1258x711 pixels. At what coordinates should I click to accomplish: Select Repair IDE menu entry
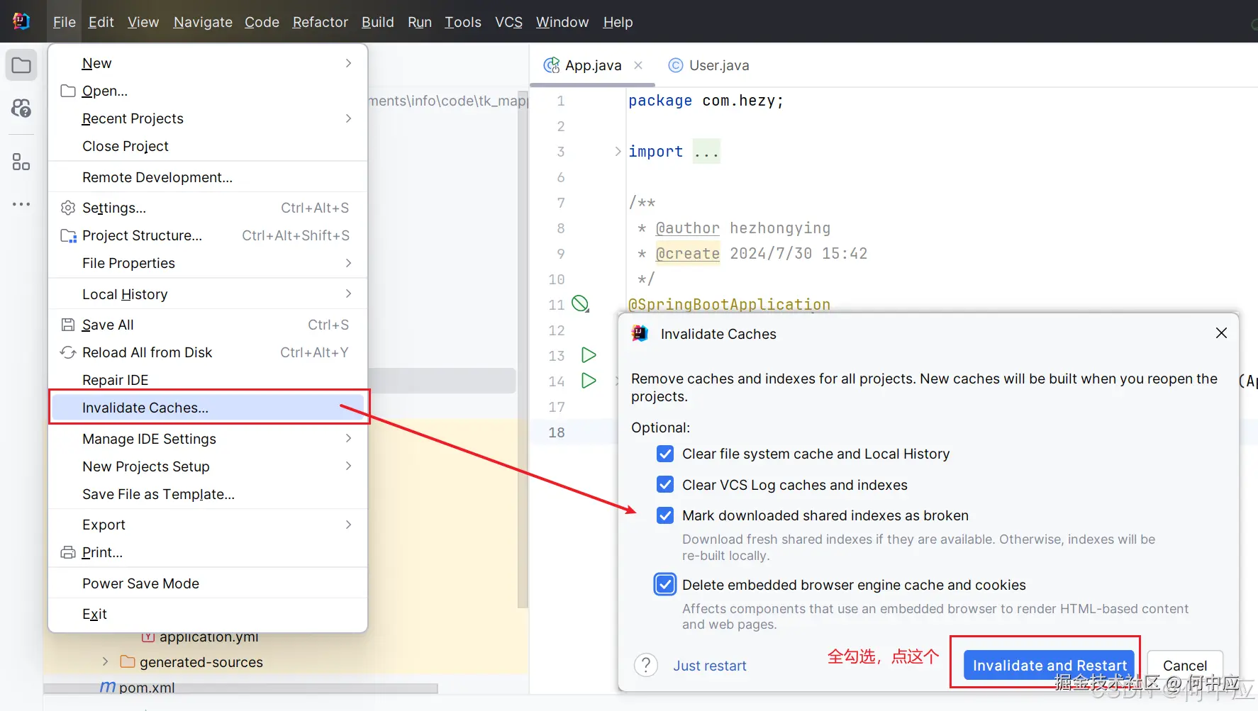tap(208, 380)
